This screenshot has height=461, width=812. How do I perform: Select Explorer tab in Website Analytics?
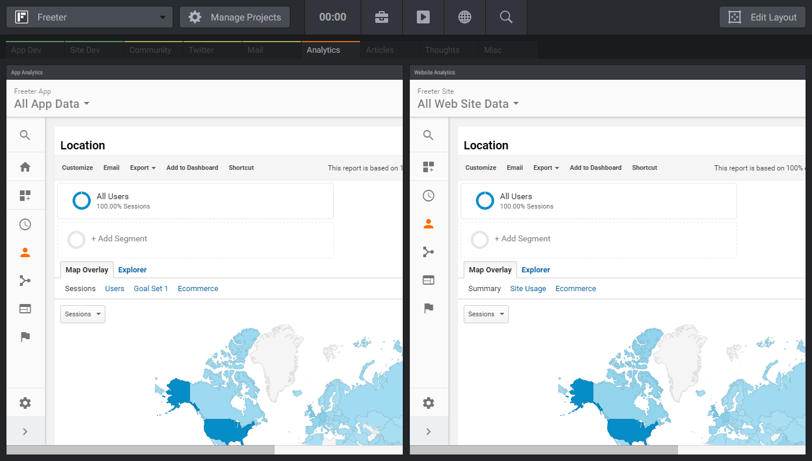(x=536, y=270)
